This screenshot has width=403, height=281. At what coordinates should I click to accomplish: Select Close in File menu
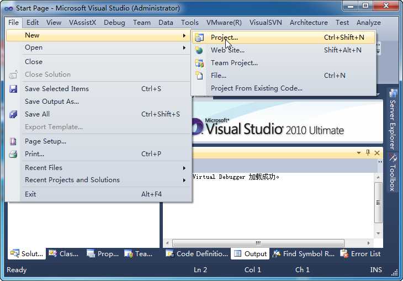[x=98, y=62]
